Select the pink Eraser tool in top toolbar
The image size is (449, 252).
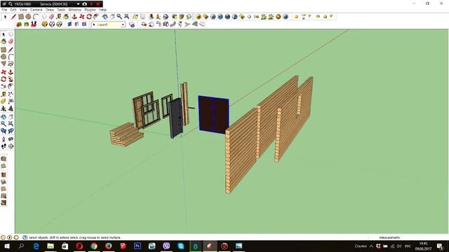tap(51, 17)
